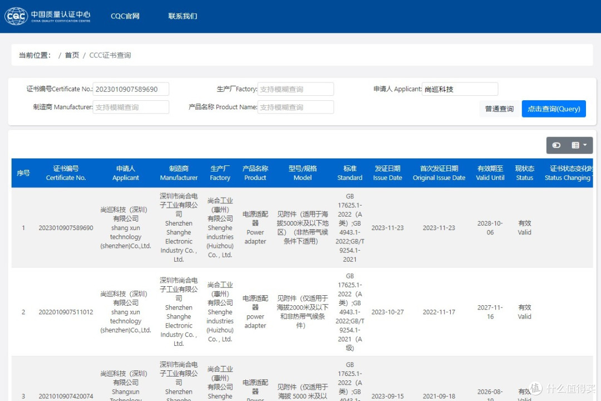Select issue date 2023-11-23 in row 1
This screenshot has height=401, width=601.
tap(387, 228)
